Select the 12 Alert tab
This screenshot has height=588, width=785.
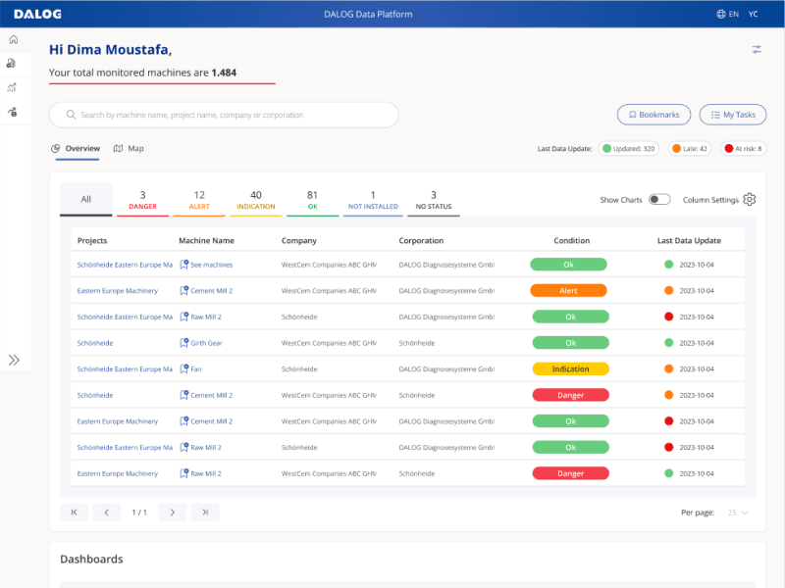[x=199, y=200]
